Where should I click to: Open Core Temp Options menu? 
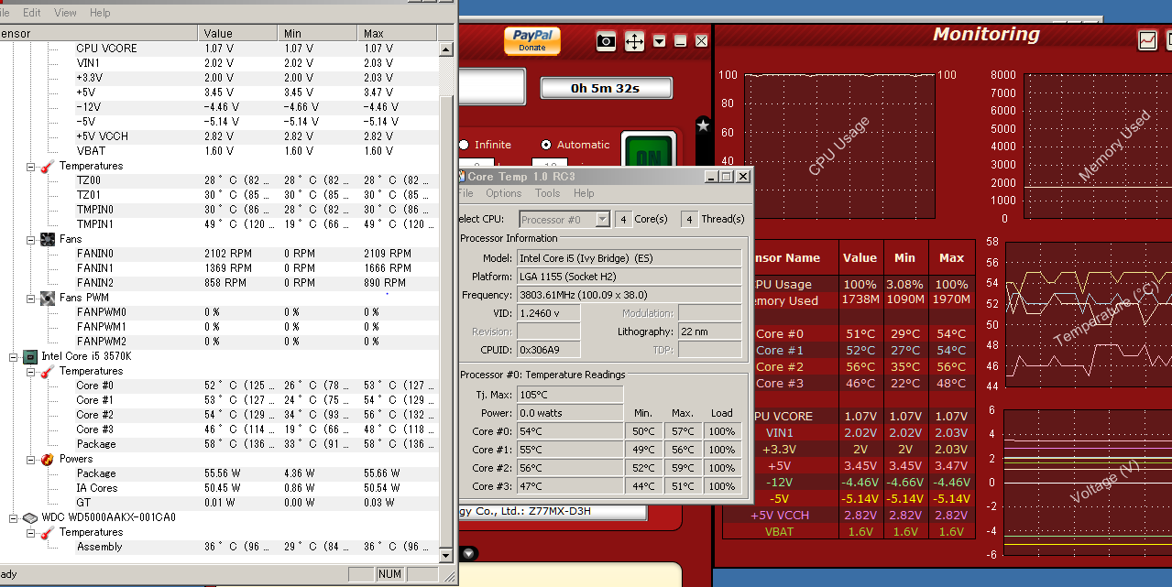504,193
